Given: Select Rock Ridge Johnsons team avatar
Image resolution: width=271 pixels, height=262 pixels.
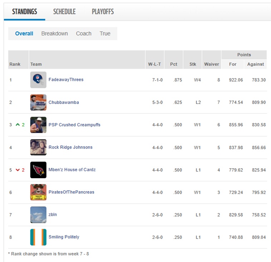Looking at the screenshot, I should [38, 147].
